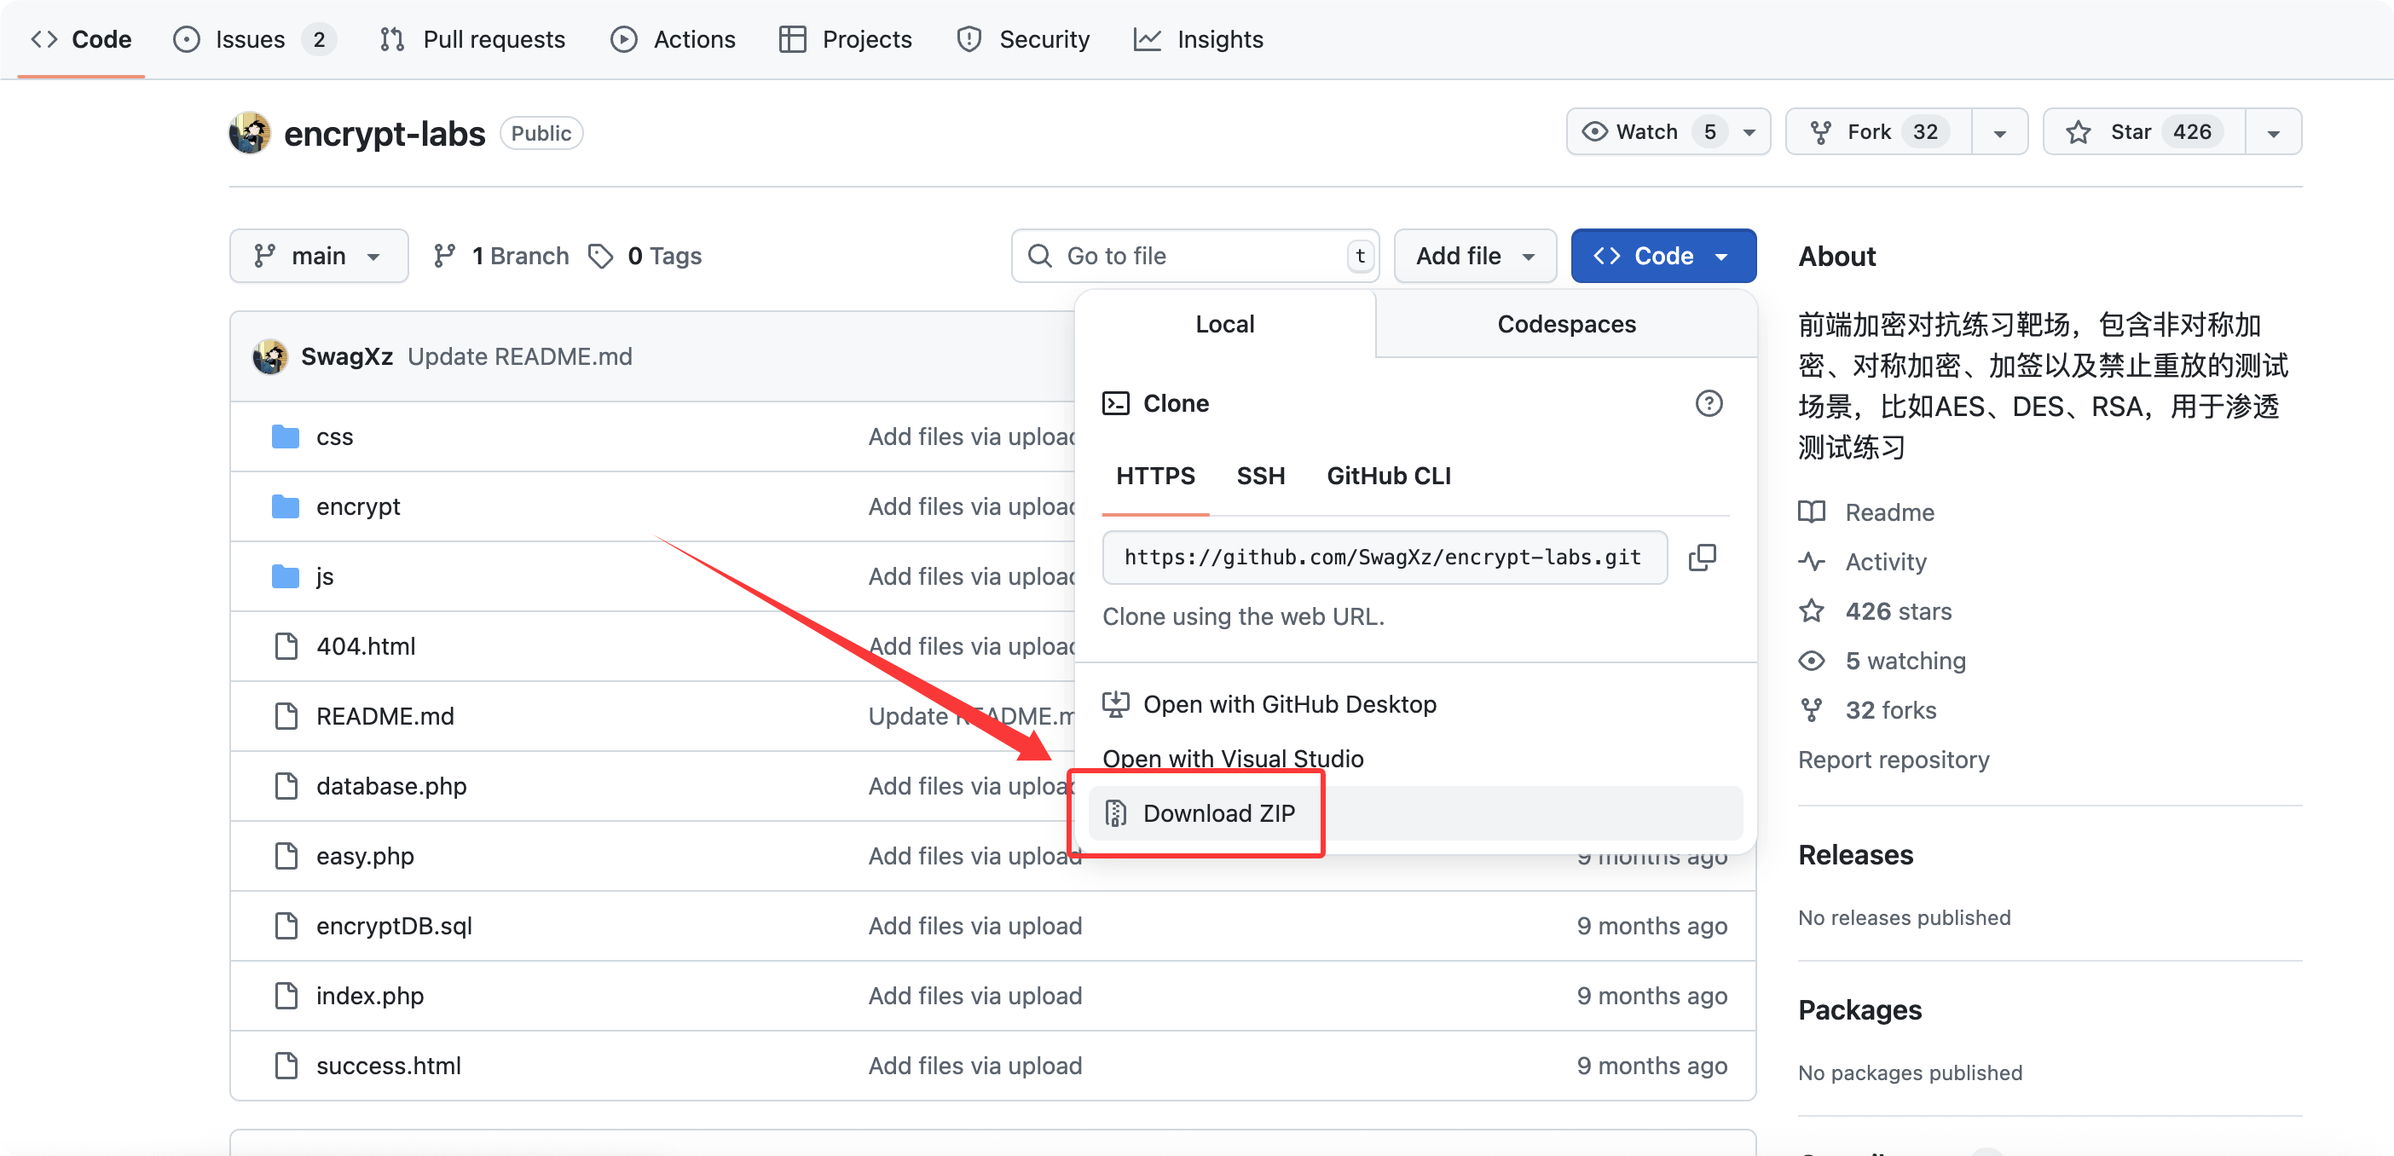Expand the star lists dropdown arrow
The image size is (2394, 1156).
point(2273,132)
